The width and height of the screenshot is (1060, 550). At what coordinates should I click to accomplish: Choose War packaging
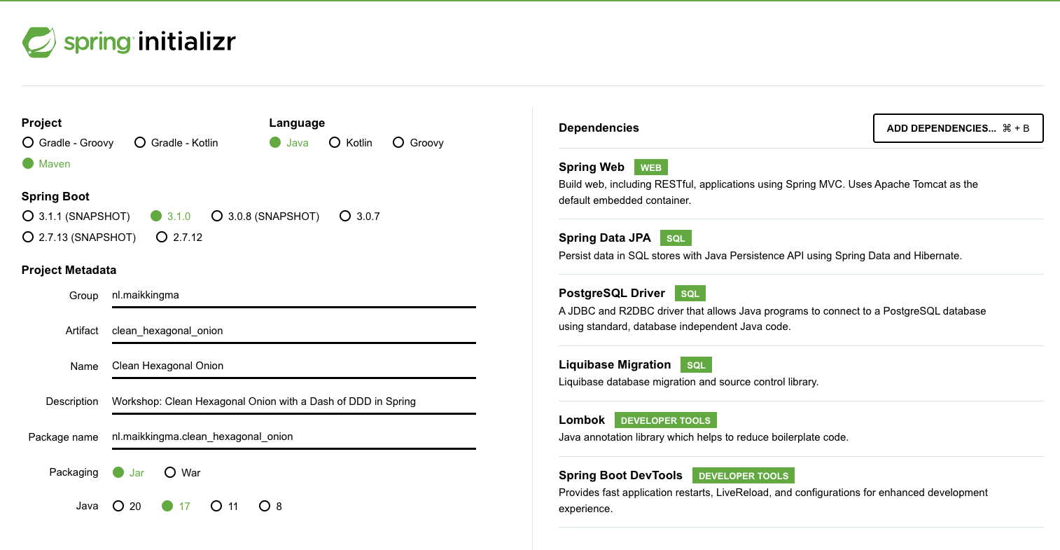click(x=183, y=473)
